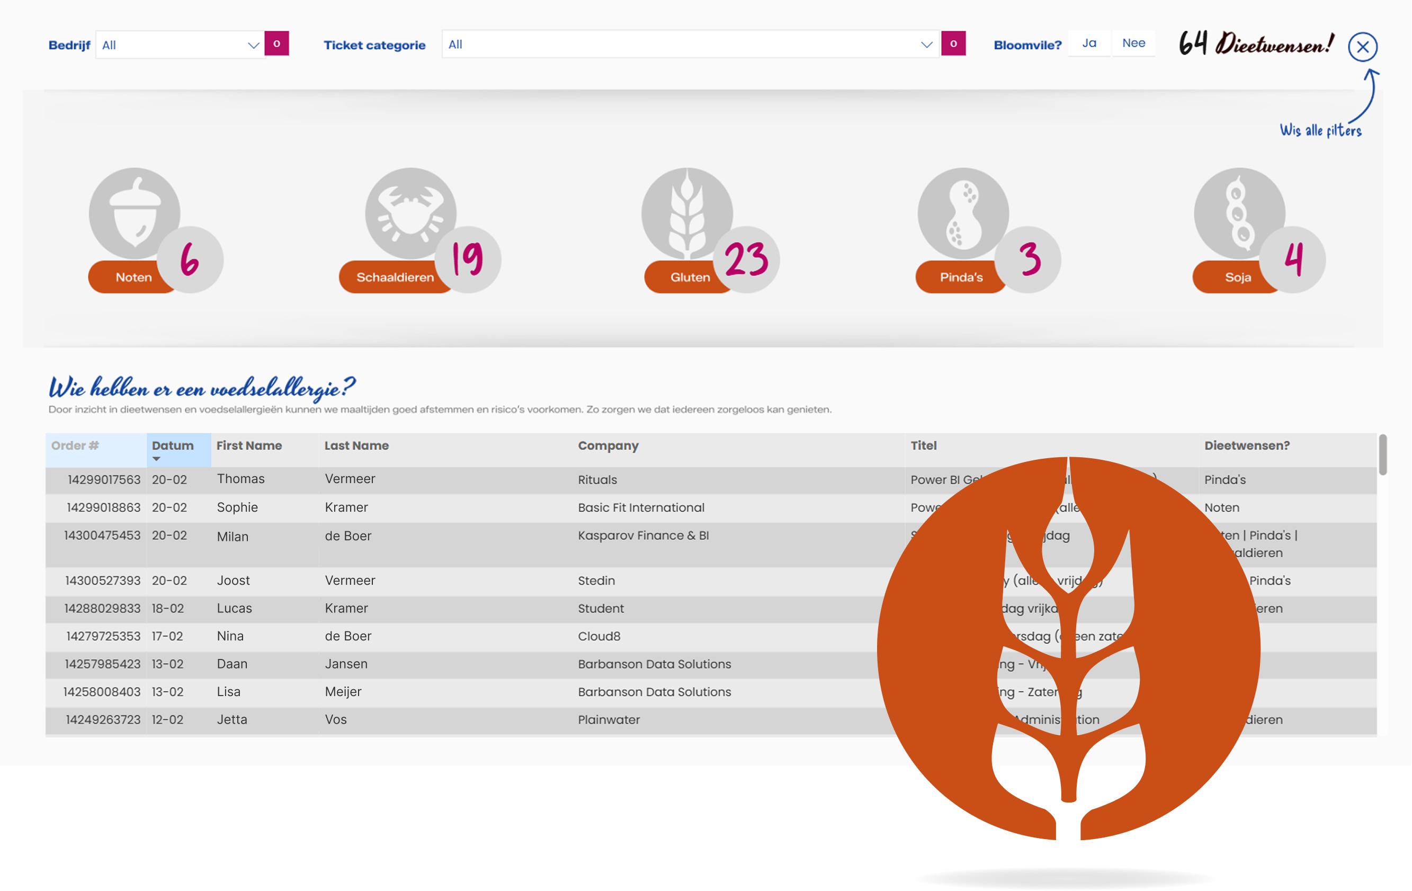Click the Noten acorn icon
1412x891 pixels.
(x=135, y=213)
